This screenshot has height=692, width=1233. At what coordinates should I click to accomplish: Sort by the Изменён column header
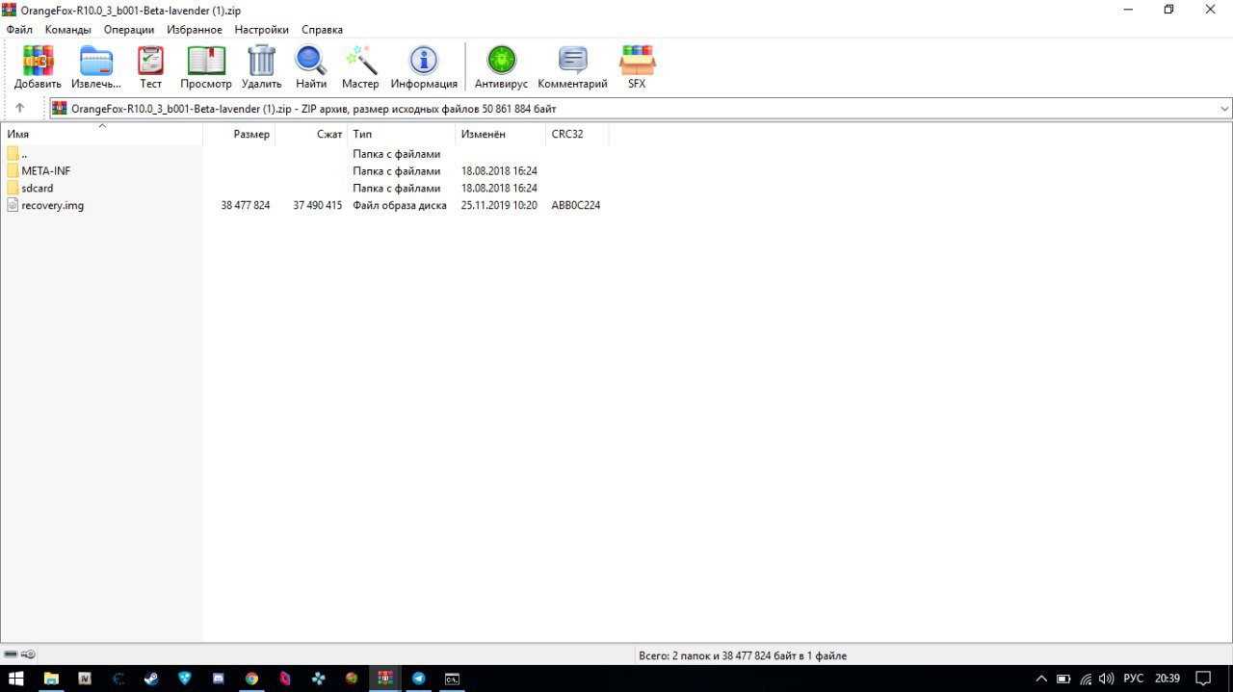click(x=500, y=134)
